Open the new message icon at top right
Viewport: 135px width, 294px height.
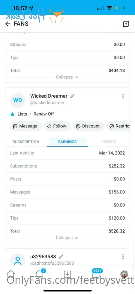point(126,24)
